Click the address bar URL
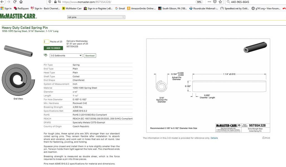This screenshot has height=167, width=286. pos(87,2)
